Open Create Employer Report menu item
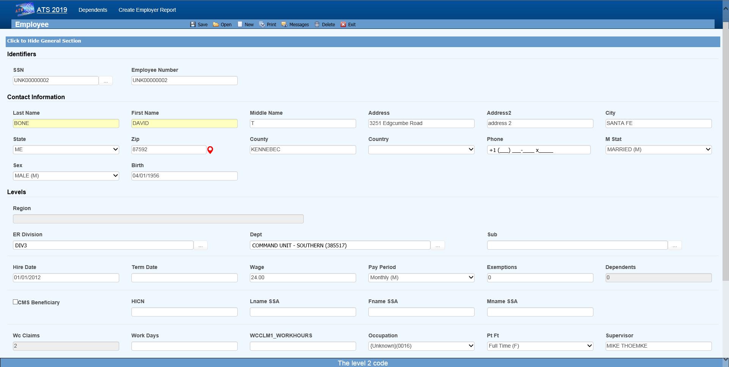This screenshot has height=367, width=729. pos(147,10)
